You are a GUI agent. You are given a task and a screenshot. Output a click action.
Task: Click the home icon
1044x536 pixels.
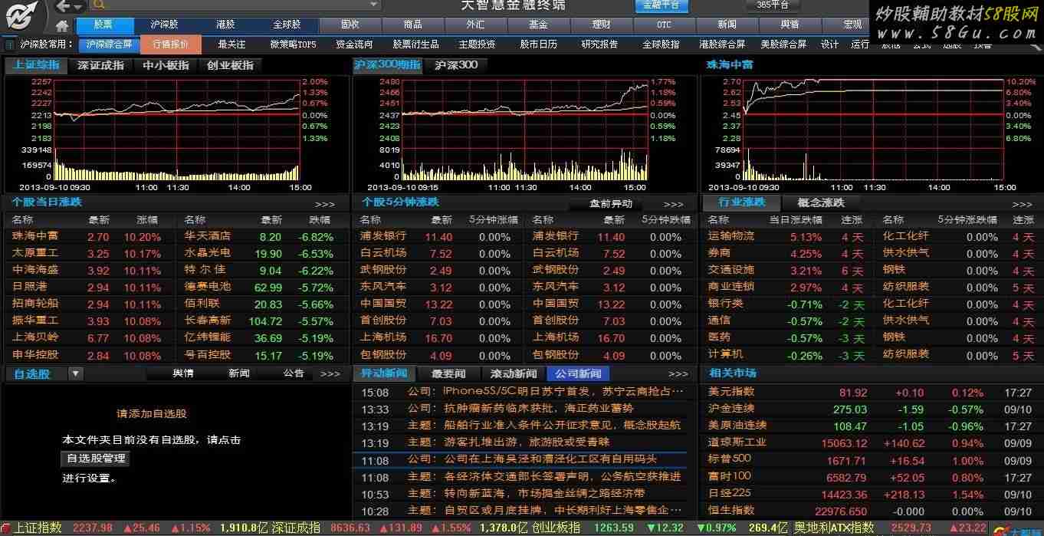(x=64, y=25)
